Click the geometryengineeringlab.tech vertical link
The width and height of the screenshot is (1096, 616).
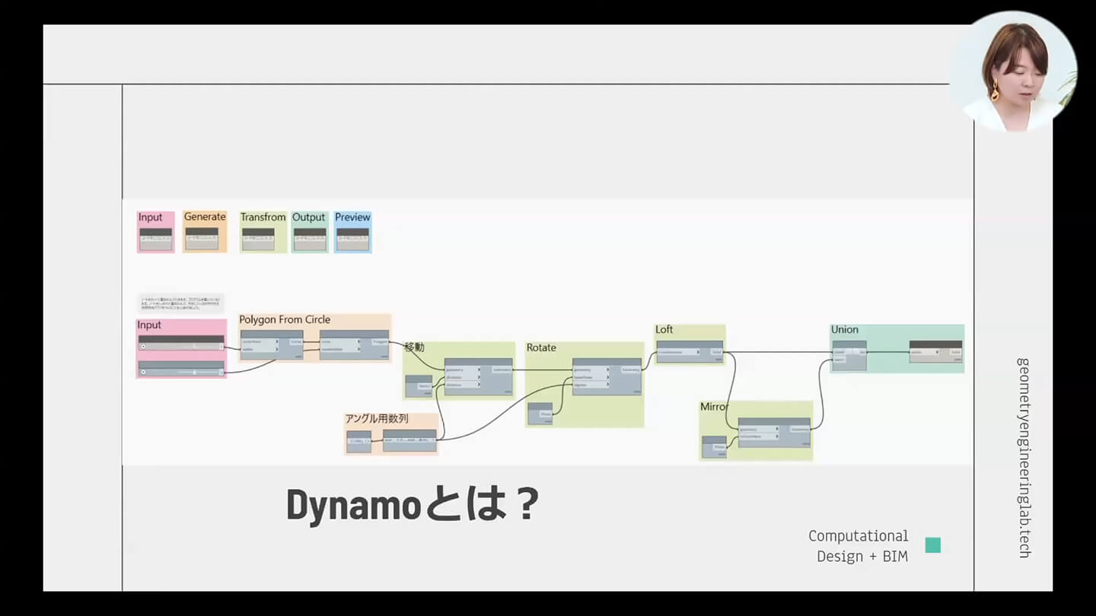click(1023, 458)
